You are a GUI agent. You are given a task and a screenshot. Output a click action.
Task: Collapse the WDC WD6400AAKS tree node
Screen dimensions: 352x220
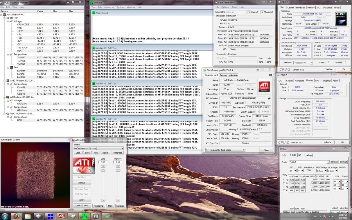[5, 113]
